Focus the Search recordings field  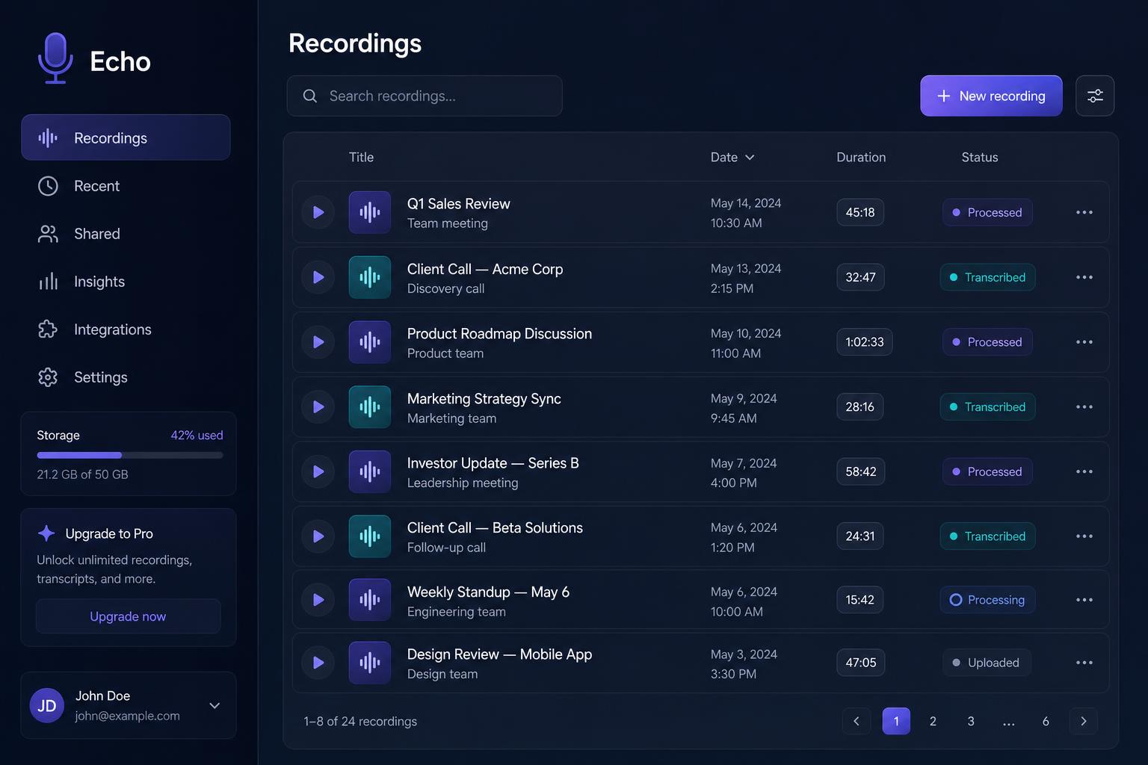click(x=425, y=96)
